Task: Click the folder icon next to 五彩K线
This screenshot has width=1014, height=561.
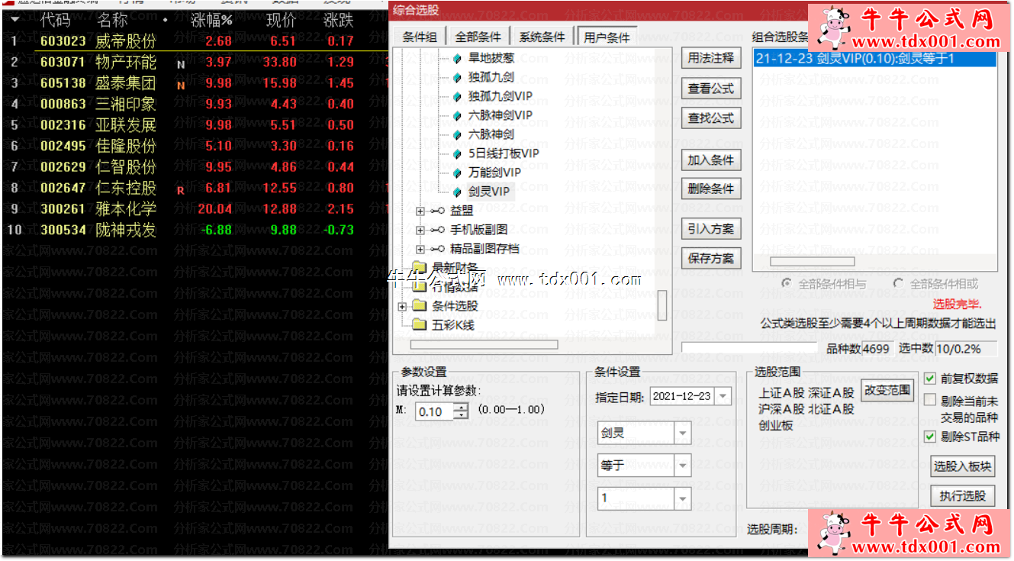Action: 420,325
